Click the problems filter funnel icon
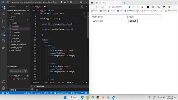Image resolution: width=178 pixels, height=100 pixels. click(25, 71)
